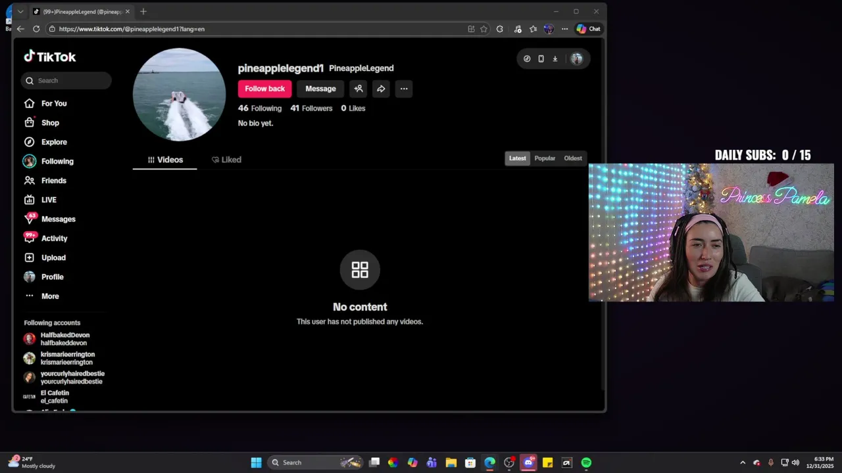Refresh the browser page
This screenshot has width=842, height=473.
[x=36, y=29]
